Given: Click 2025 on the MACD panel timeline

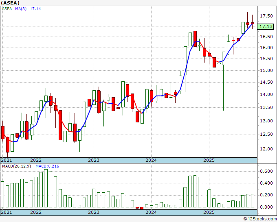Looking at the screenshot, I should (209, 212).
